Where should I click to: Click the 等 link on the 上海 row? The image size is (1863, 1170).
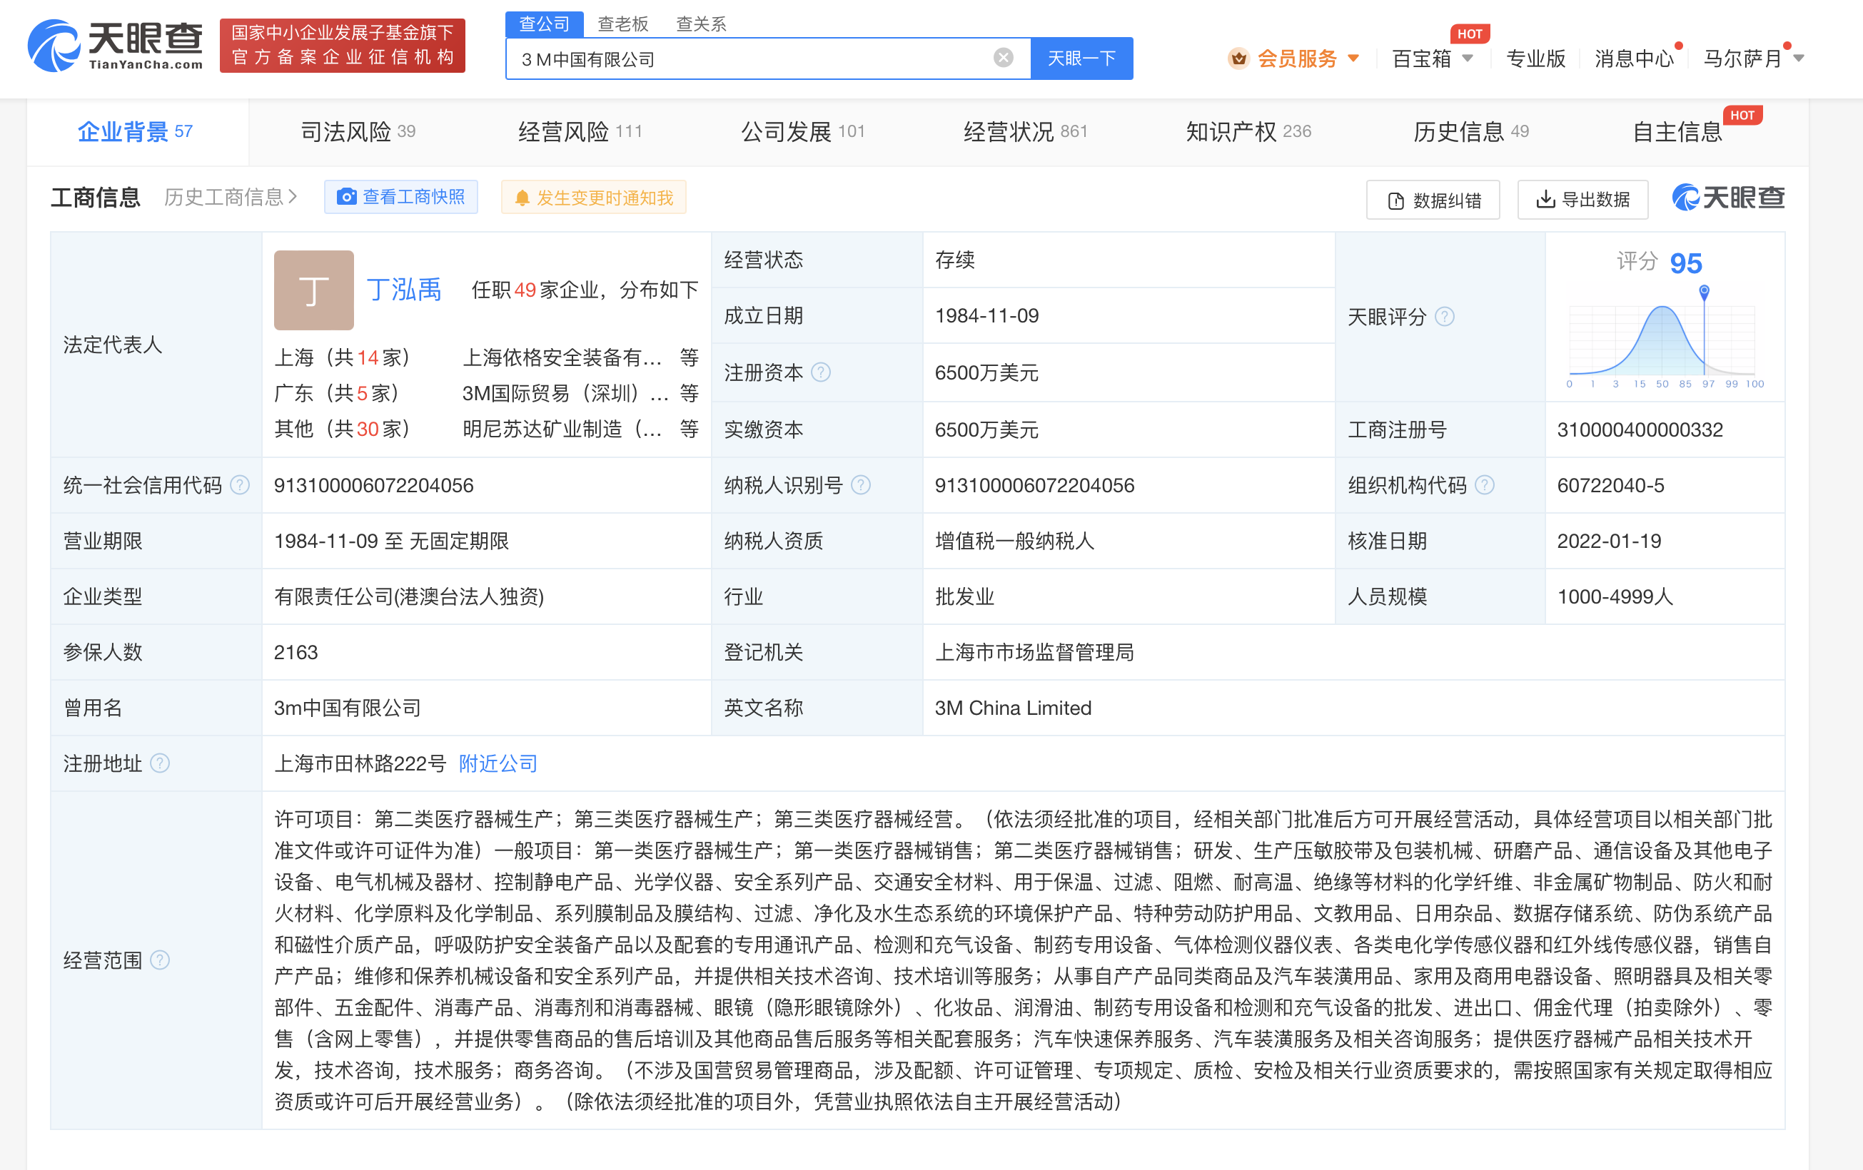coord(689,357)
